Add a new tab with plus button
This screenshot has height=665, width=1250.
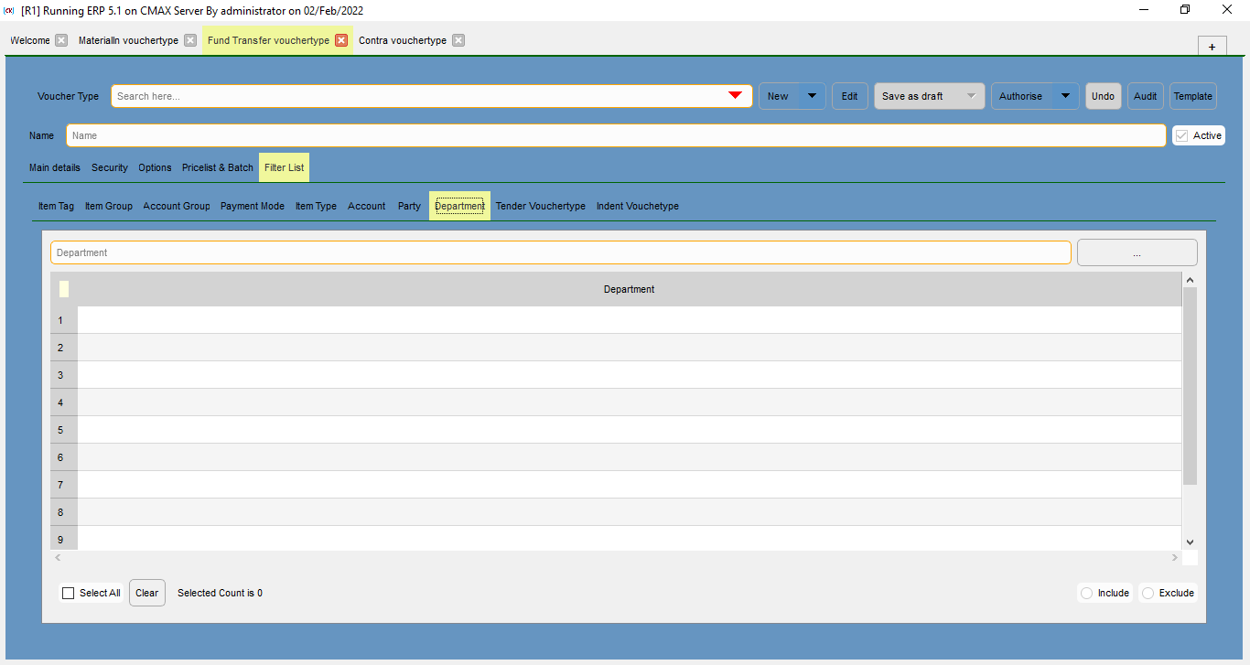click(x=1212, y=47)
